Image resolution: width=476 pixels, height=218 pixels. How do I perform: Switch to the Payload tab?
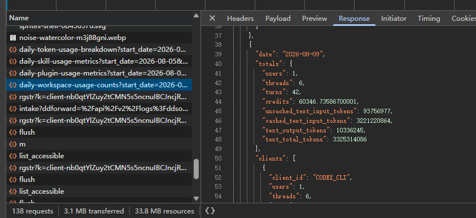[278, 19]
